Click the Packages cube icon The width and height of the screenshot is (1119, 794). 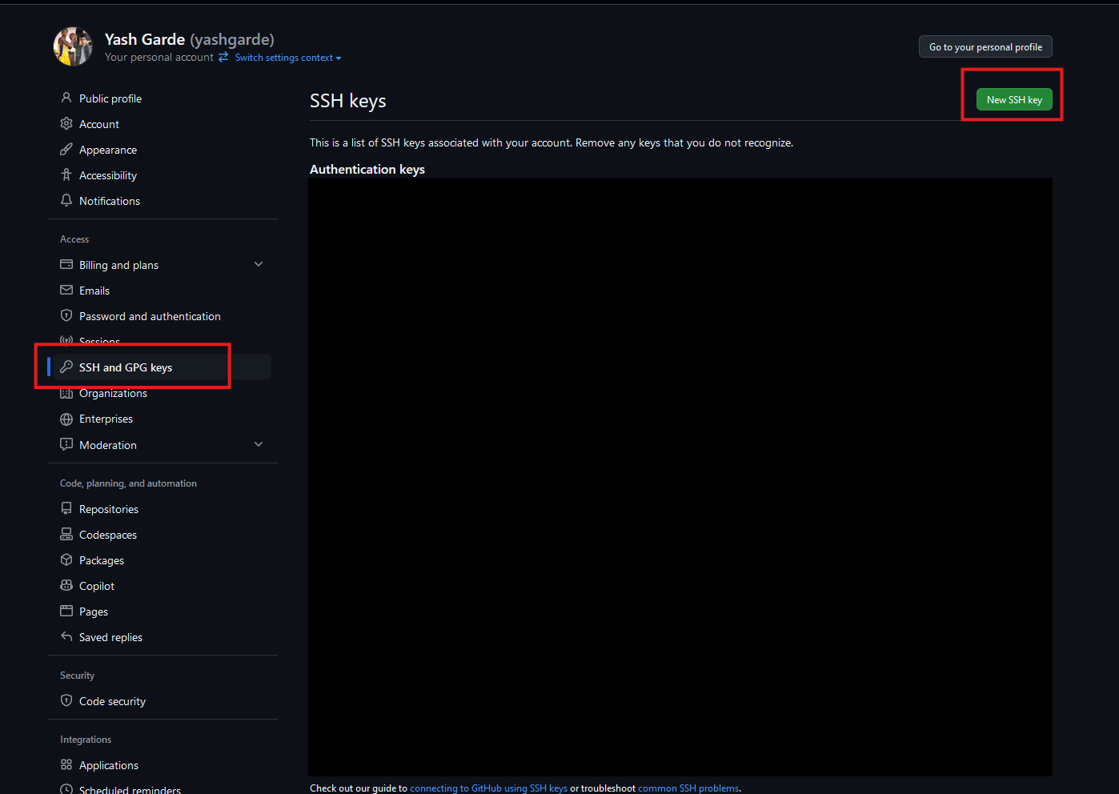(66, 559)
